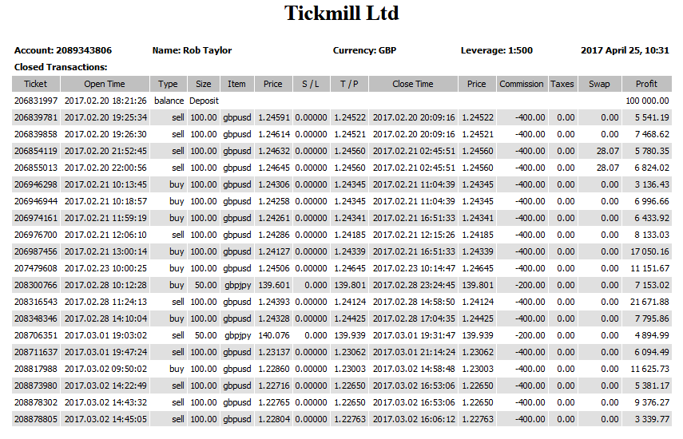Select ticket 208817988
Image resolution: width=683 pixels, height=439 pixels.
(36, 369)
